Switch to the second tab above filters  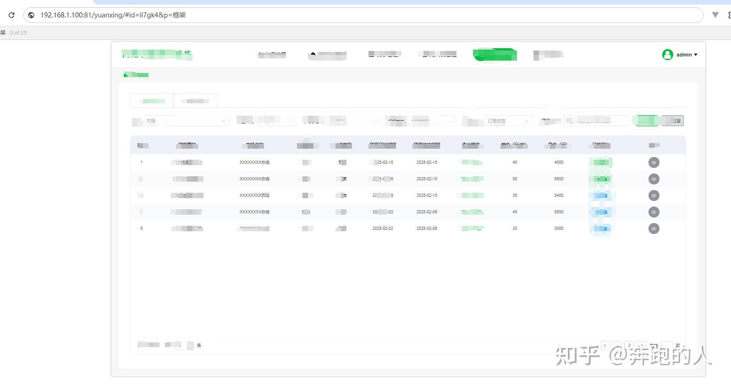pos(195,100)
